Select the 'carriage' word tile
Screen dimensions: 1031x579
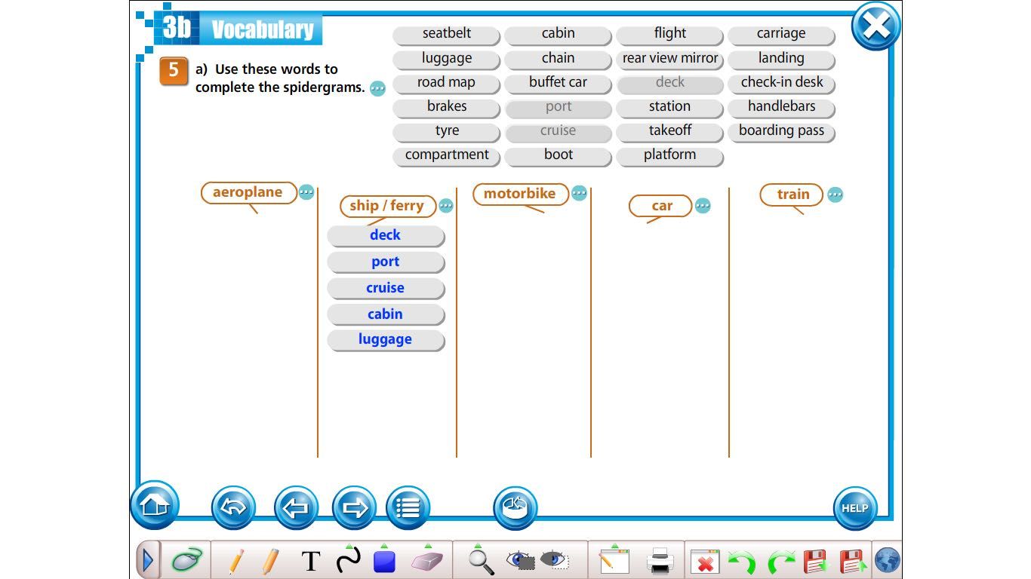[782, 34]
